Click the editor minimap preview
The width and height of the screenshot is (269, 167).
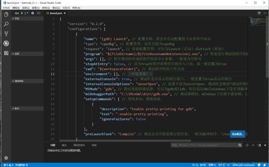(x=257, y=21)
